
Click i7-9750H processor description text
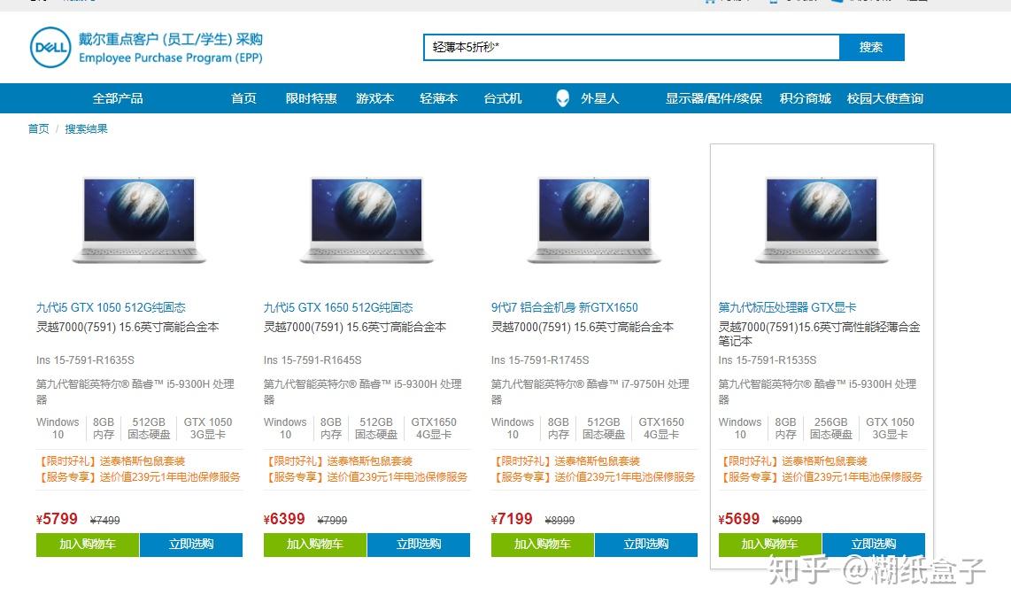click(590, 391)
